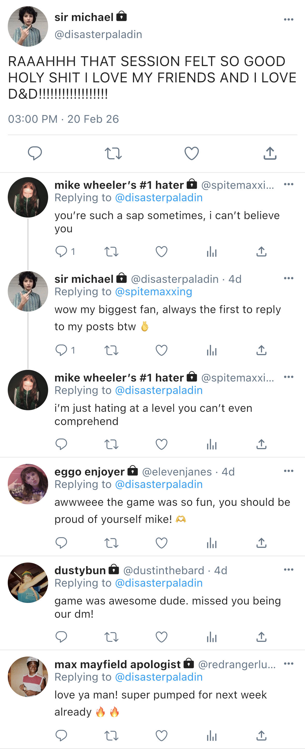
Task: Open more options on the main tweet
Action: (288, 19)
